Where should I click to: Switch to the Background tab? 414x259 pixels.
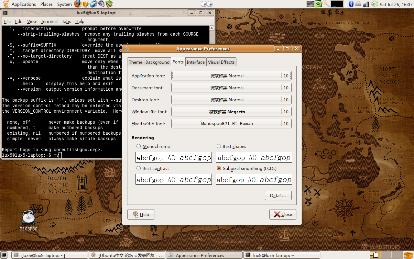coord(158,62)
